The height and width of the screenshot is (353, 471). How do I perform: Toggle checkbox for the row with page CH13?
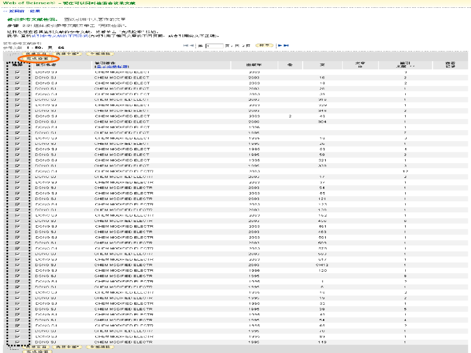coord(17,265)
